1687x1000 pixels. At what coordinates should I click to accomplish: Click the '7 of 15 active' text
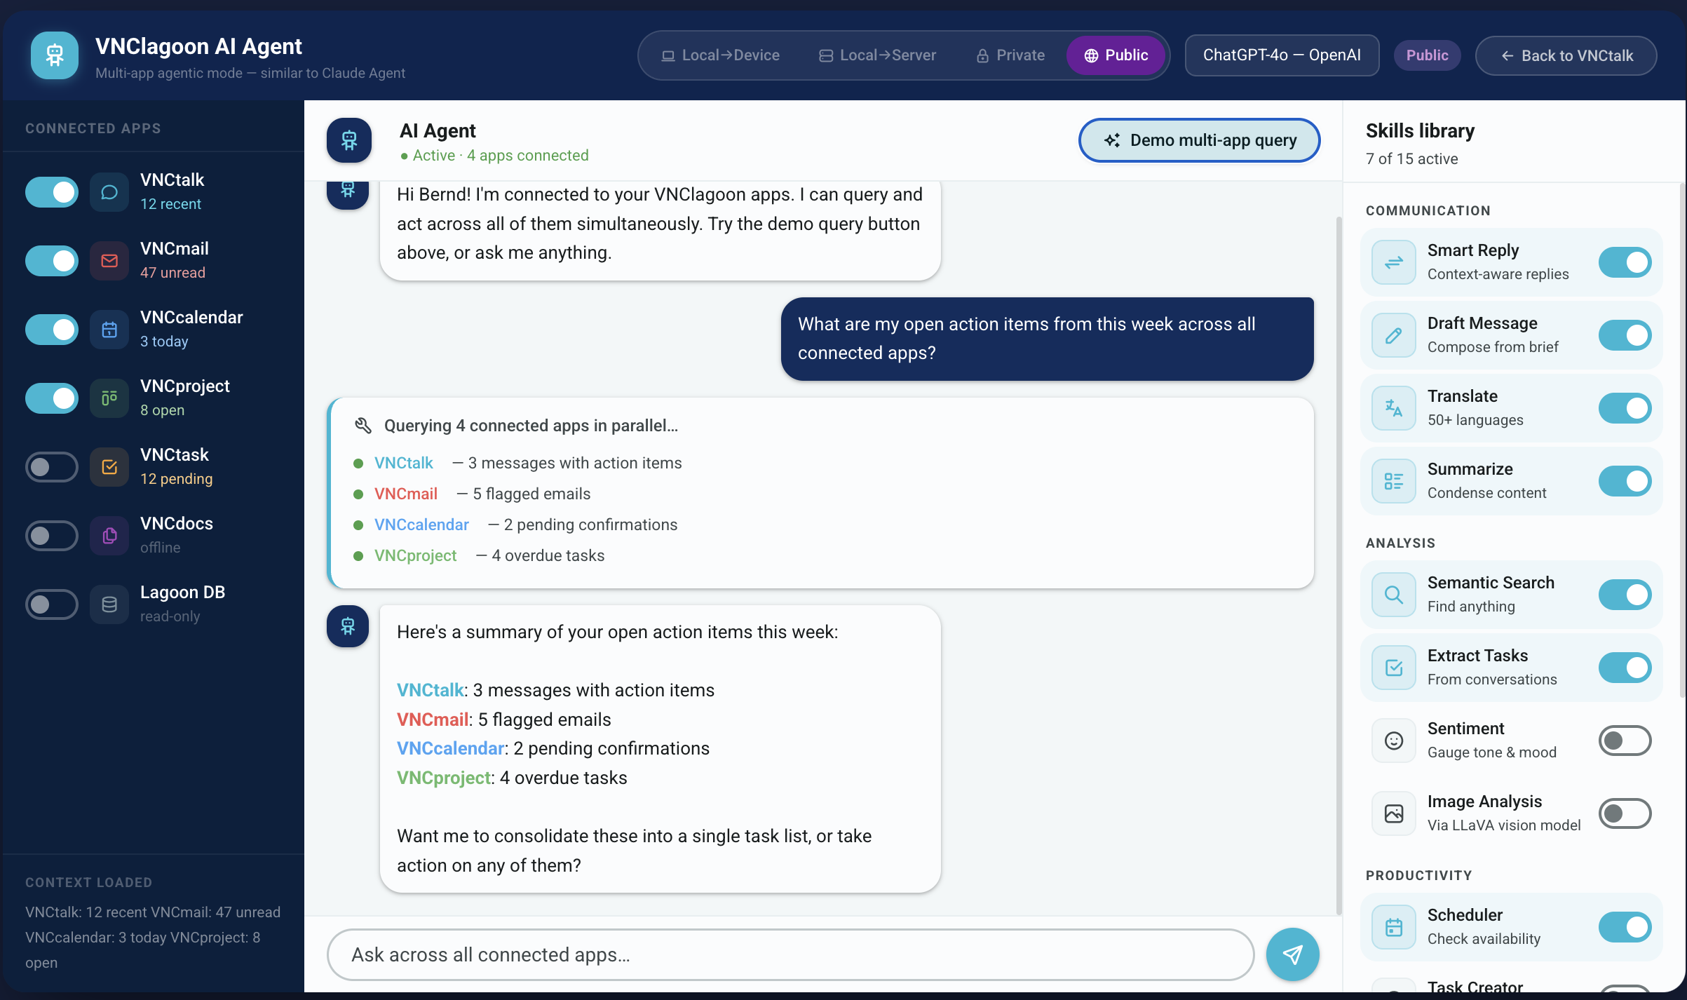(1411, 159)
